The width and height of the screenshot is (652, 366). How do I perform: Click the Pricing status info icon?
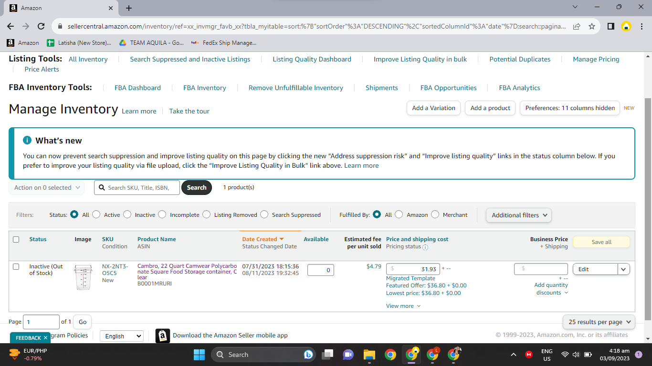(425, 247)
